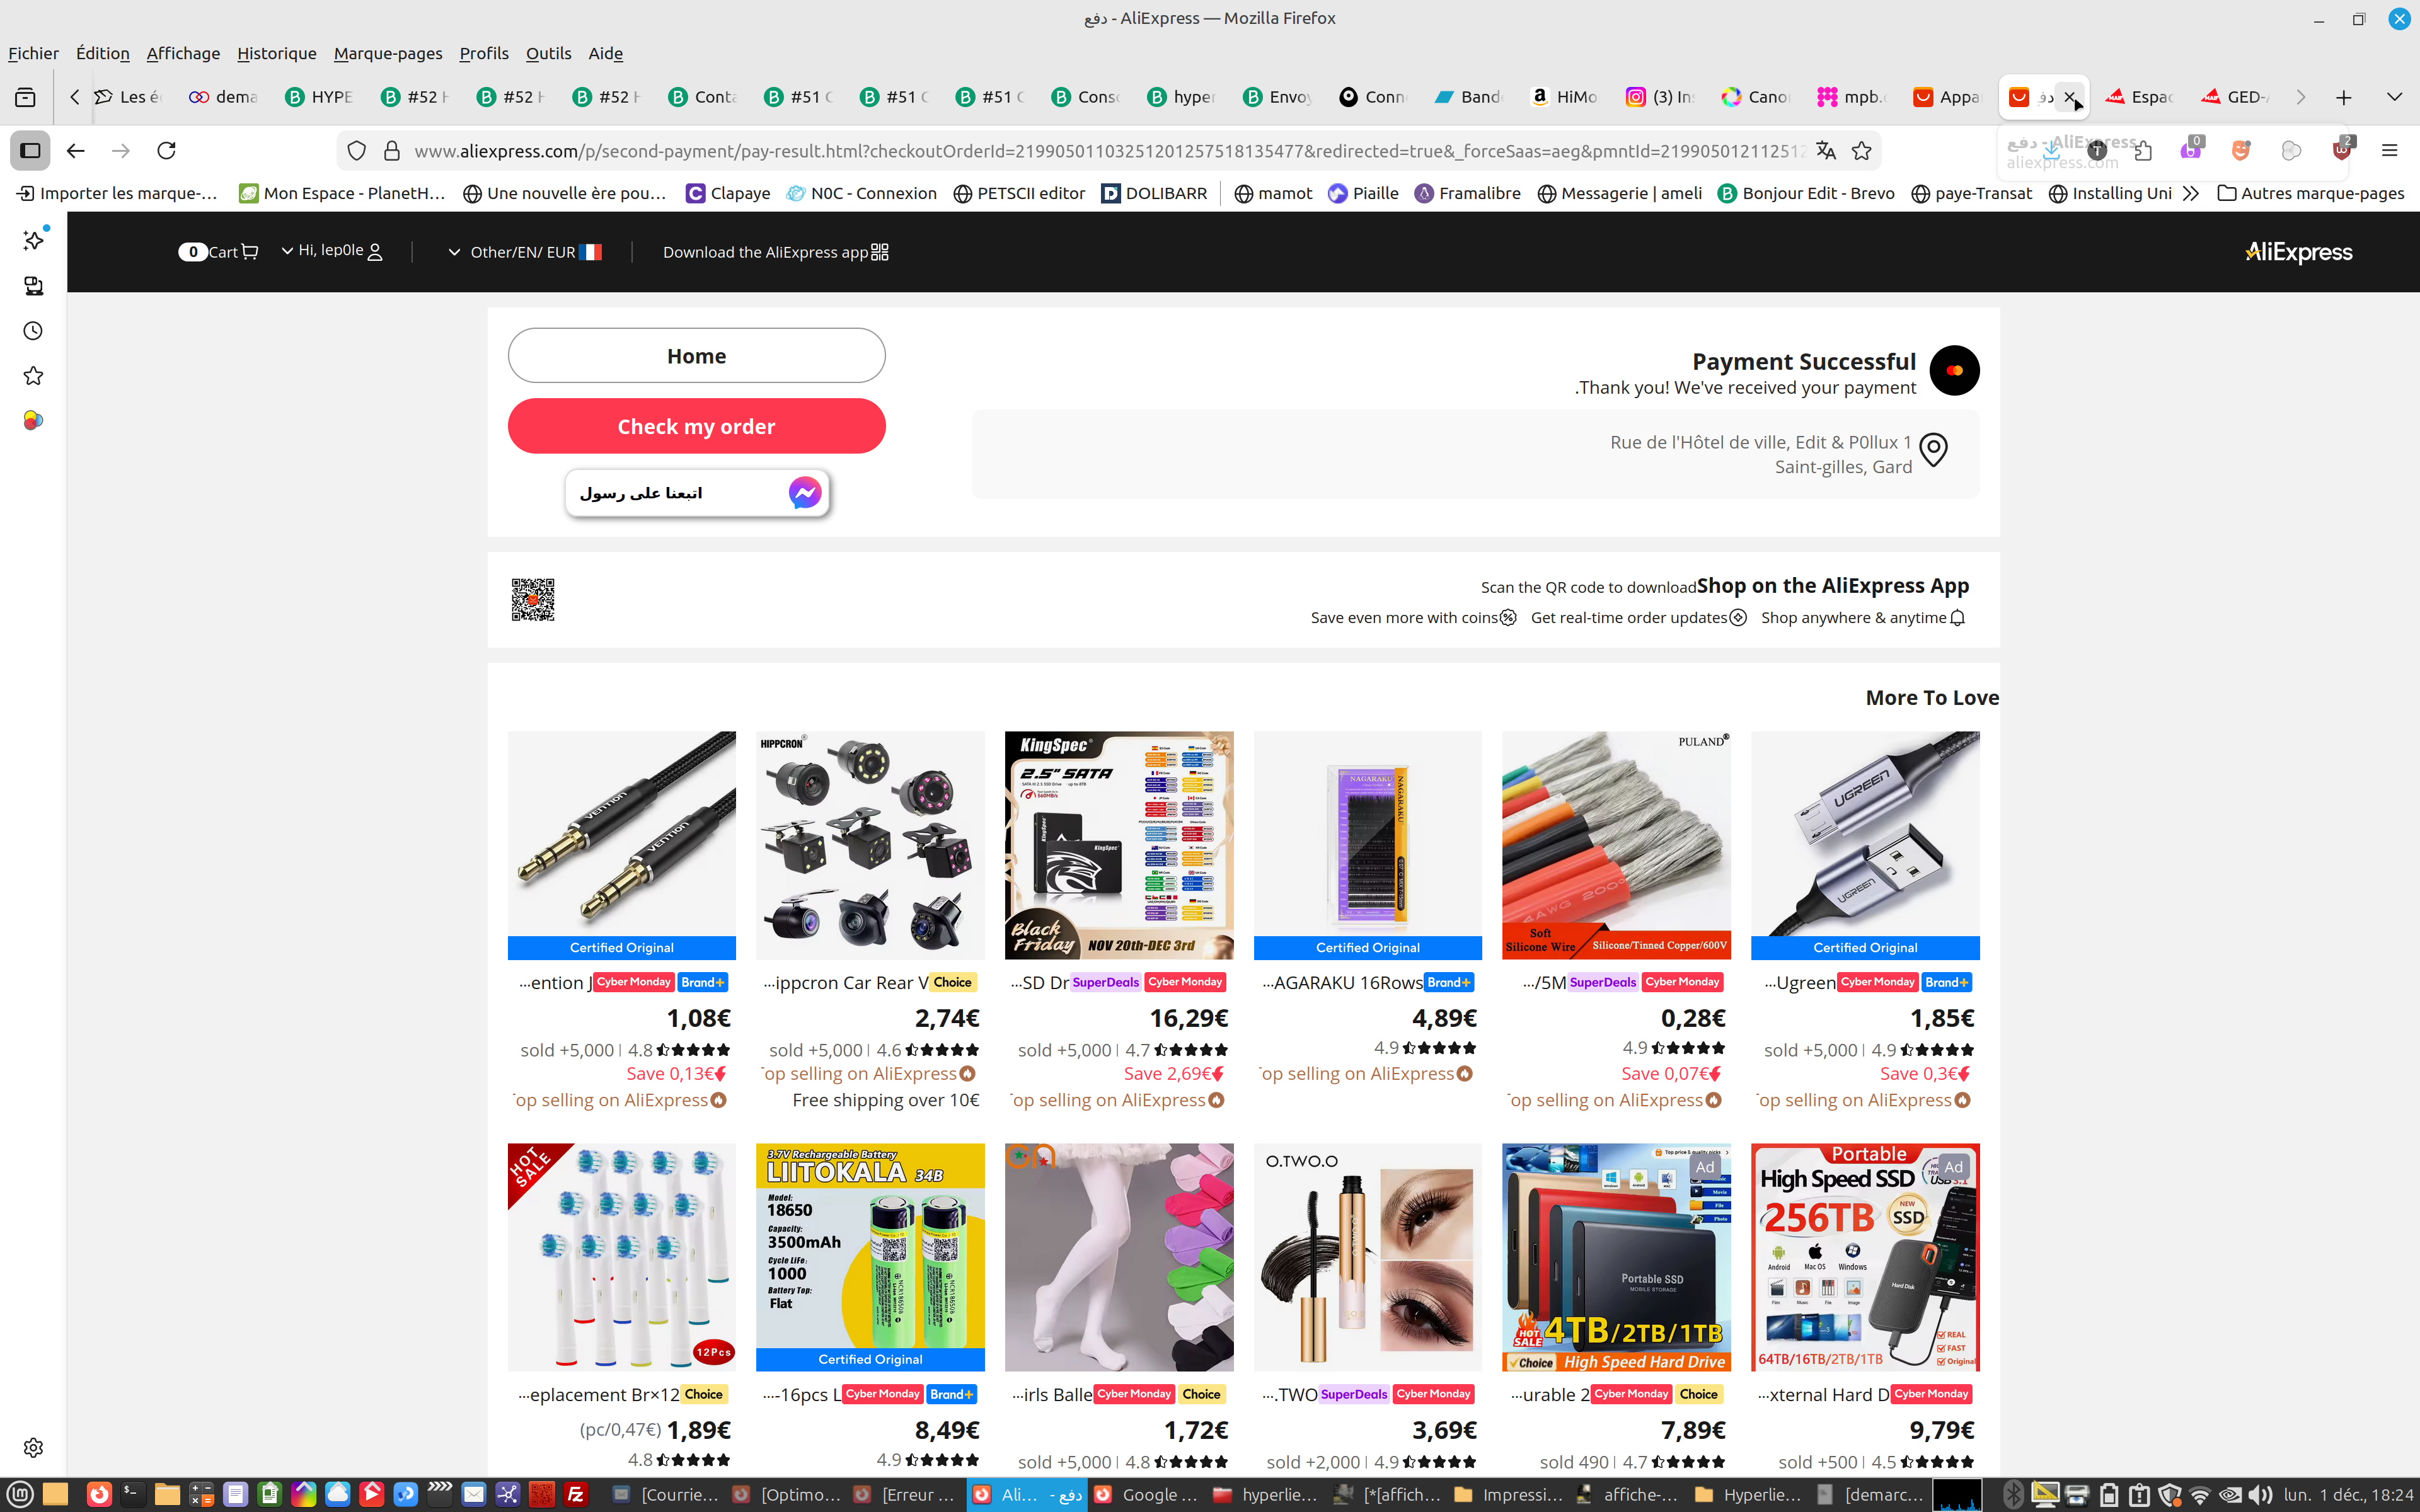Open the KingSpec SATA SSD product thumbnail
The width and height of the screenshot is (2420, 1512).
(x=1119, y=845)
